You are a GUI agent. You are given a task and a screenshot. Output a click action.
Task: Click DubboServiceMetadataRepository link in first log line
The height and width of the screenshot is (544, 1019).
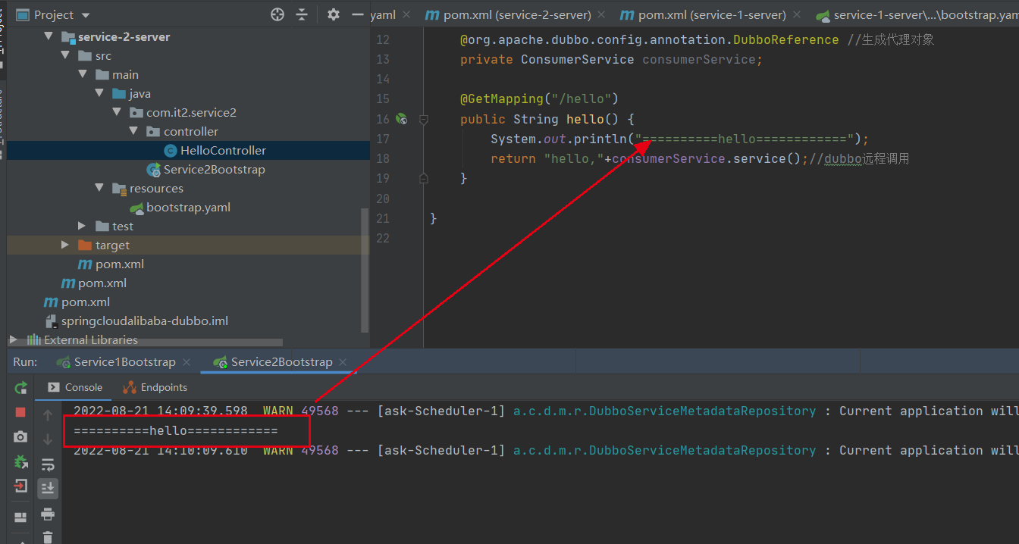664,411
